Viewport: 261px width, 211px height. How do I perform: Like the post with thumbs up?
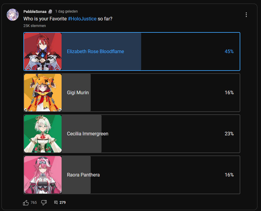click(26, 203)
